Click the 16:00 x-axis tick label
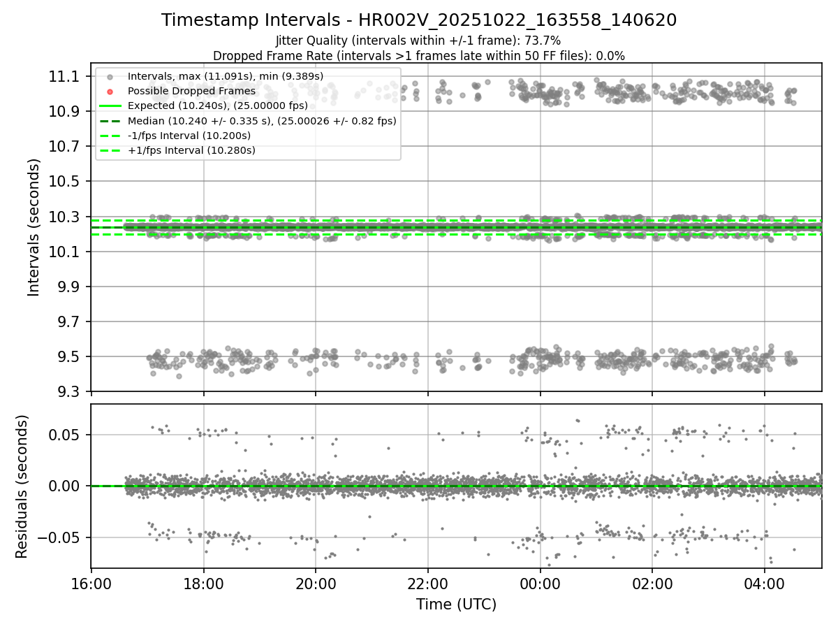Image resolution: width=838 pixels, height=629 pixels. (x=91, y=583)
